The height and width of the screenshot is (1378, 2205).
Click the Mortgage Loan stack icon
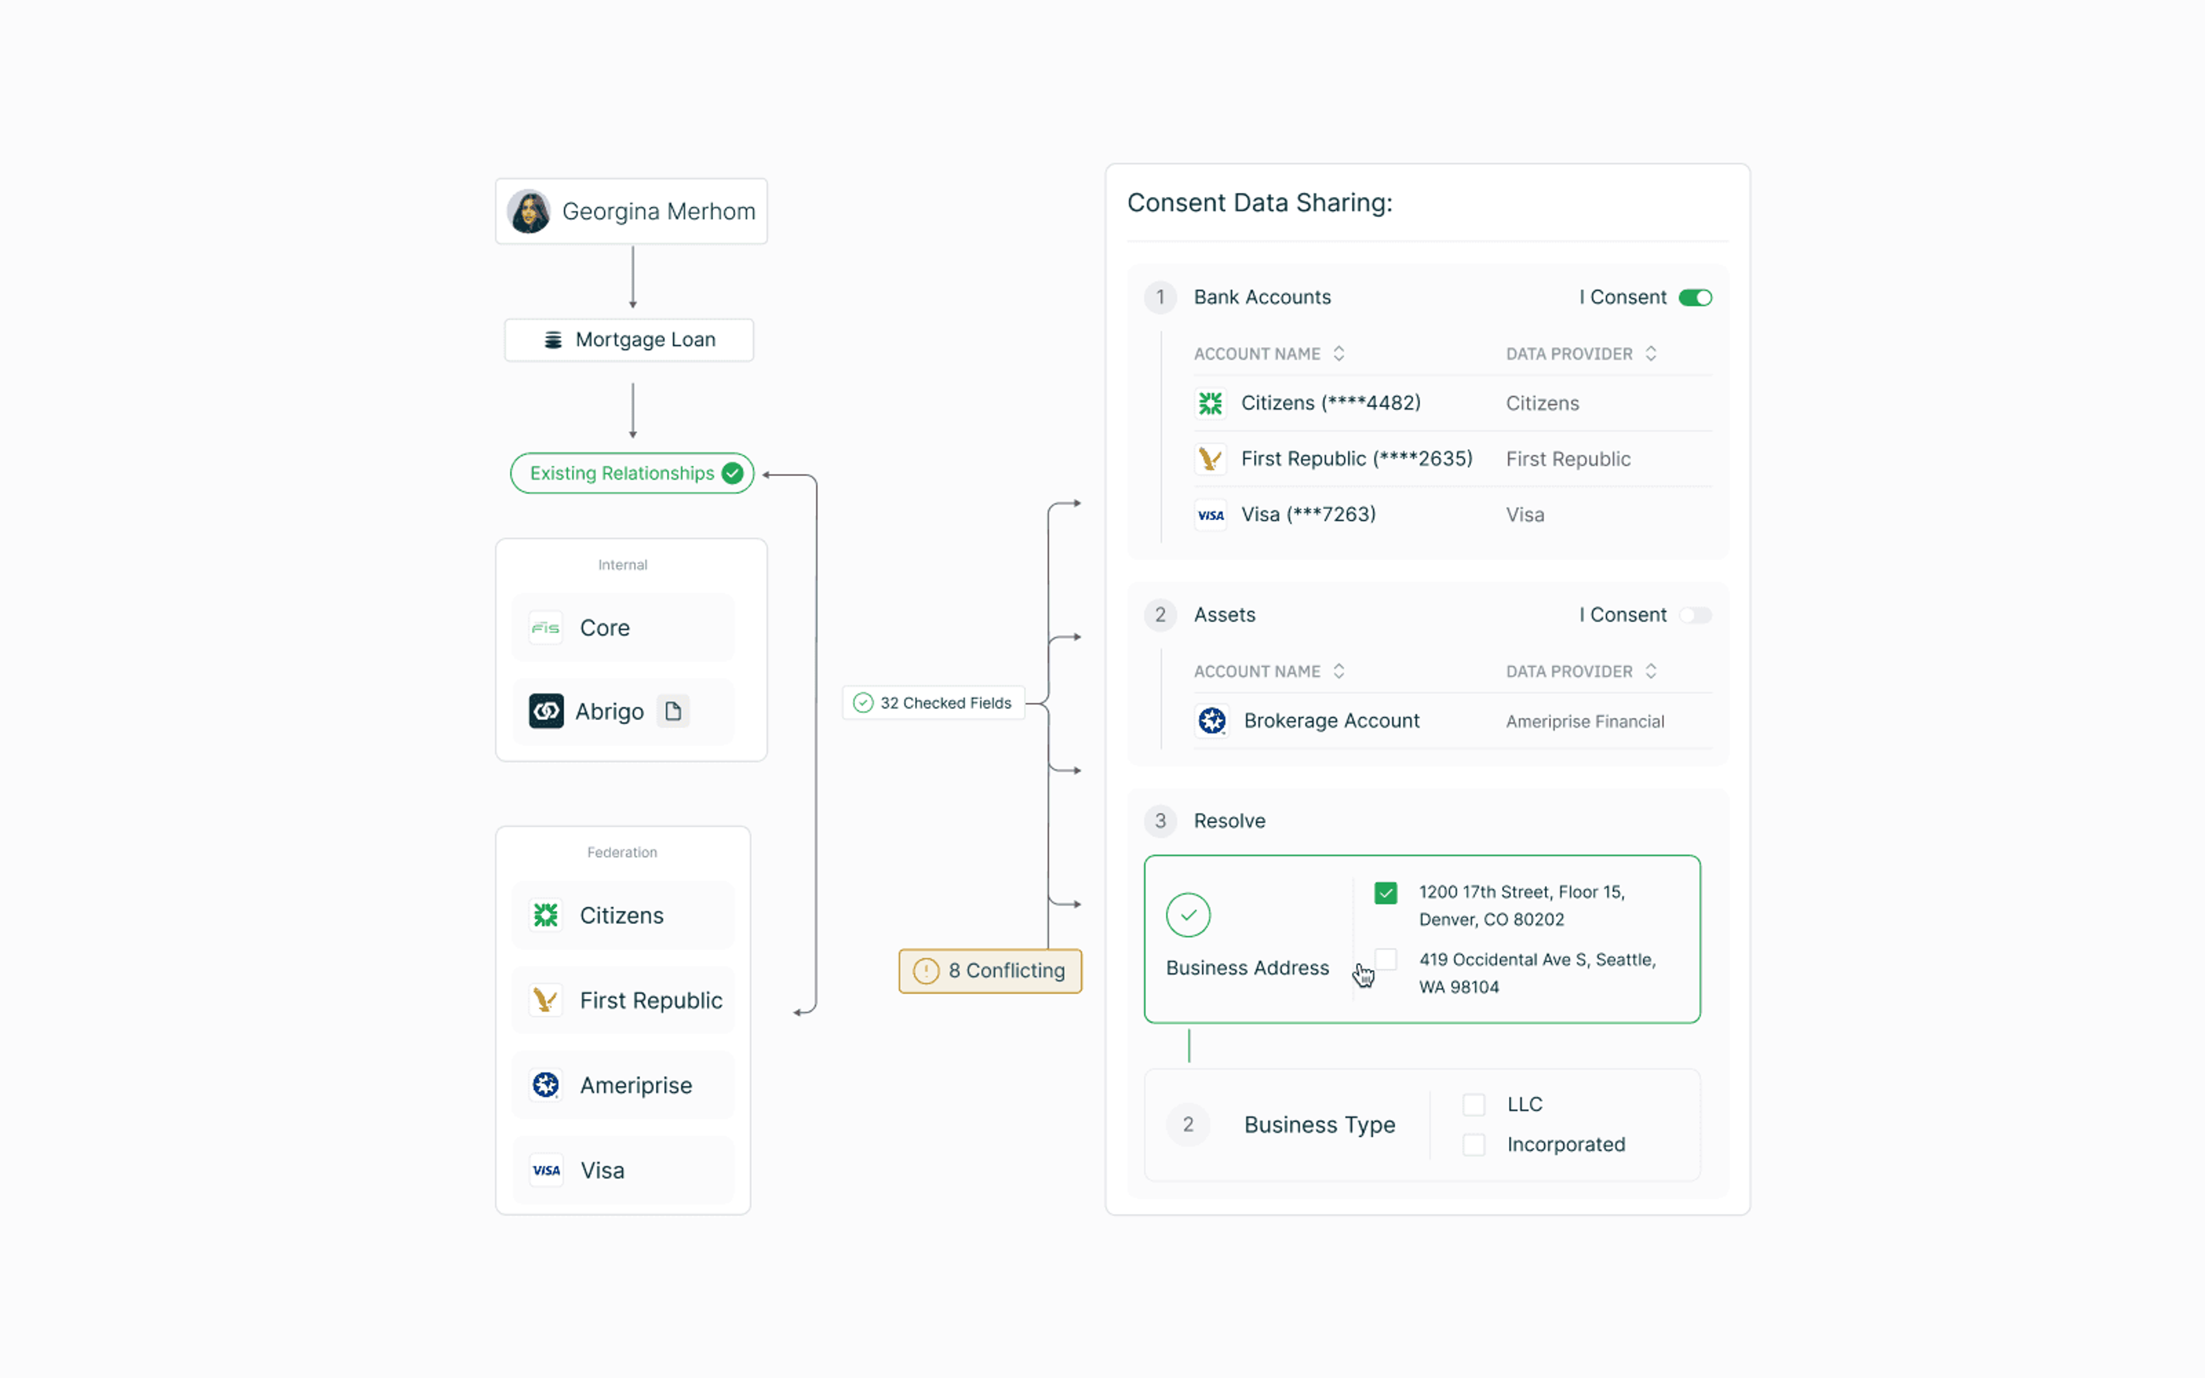[x=553, y=340]
